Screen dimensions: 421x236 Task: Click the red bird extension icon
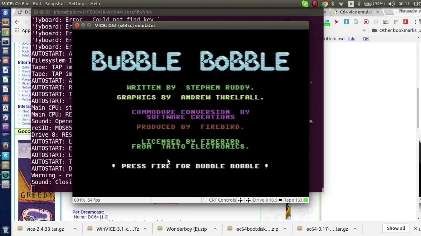coord(336,22)
